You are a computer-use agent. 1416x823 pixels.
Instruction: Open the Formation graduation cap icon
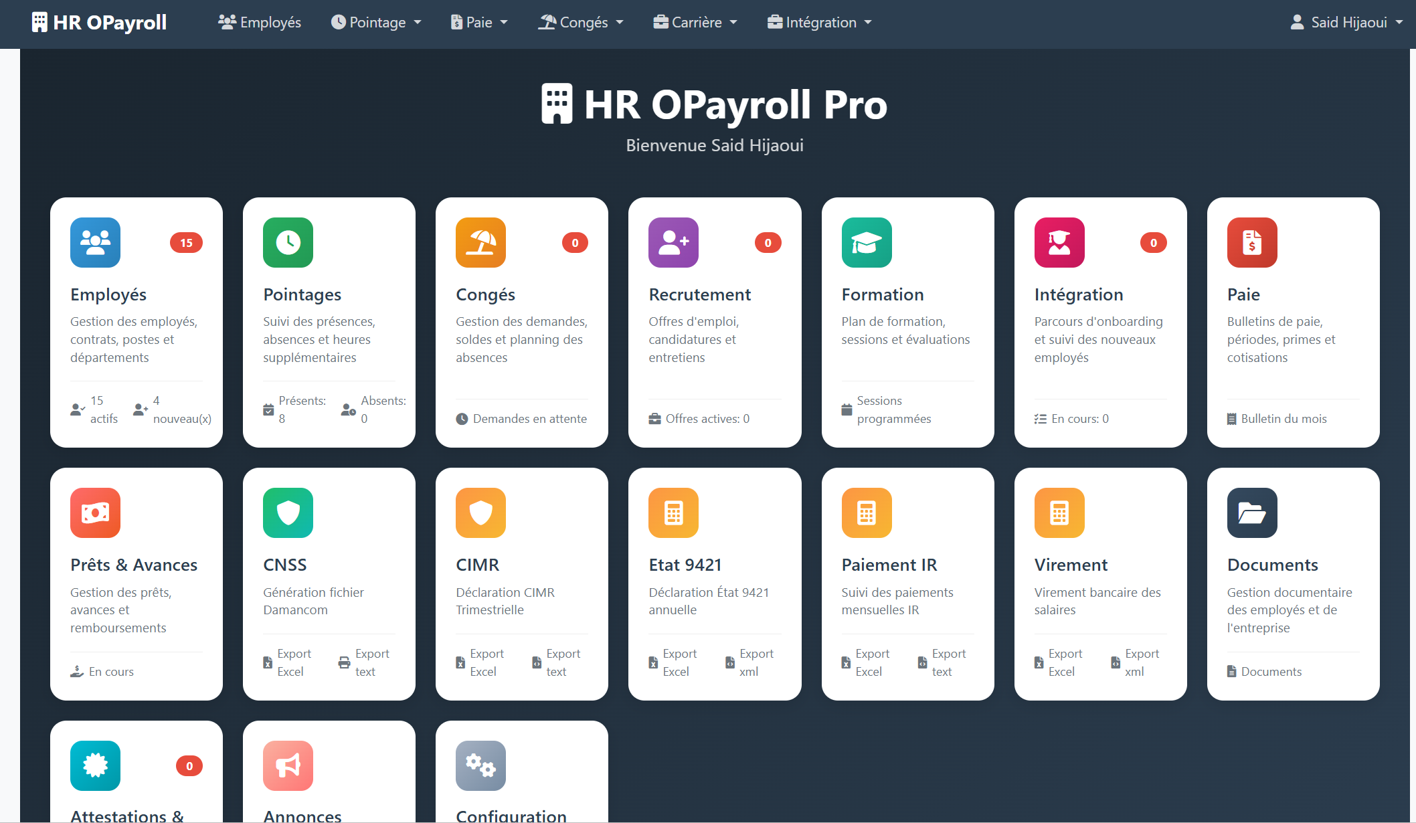pos(867,242)
